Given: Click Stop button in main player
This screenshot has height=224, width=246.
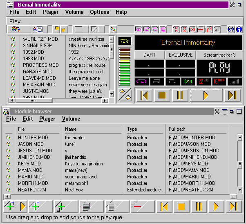Looking at the screenshot, I should click(162, 95).
